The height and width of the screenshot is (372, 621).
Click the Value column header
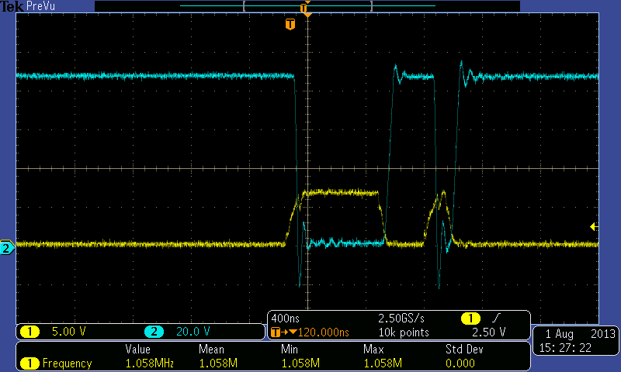click(x=138, y=350)
